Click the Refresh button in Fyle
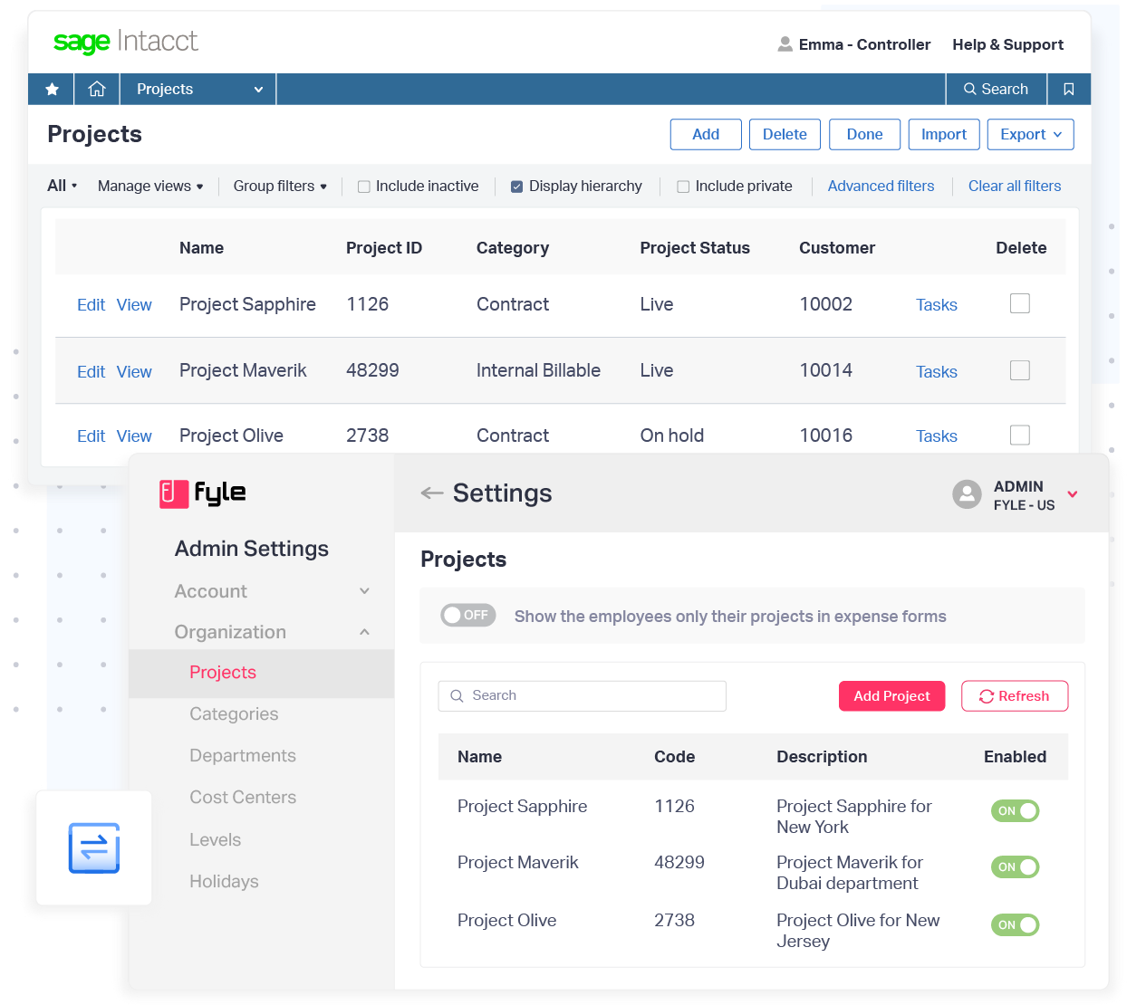Image resolution: width=1127 pixels, height=1005 pixels. (1015, 695)
